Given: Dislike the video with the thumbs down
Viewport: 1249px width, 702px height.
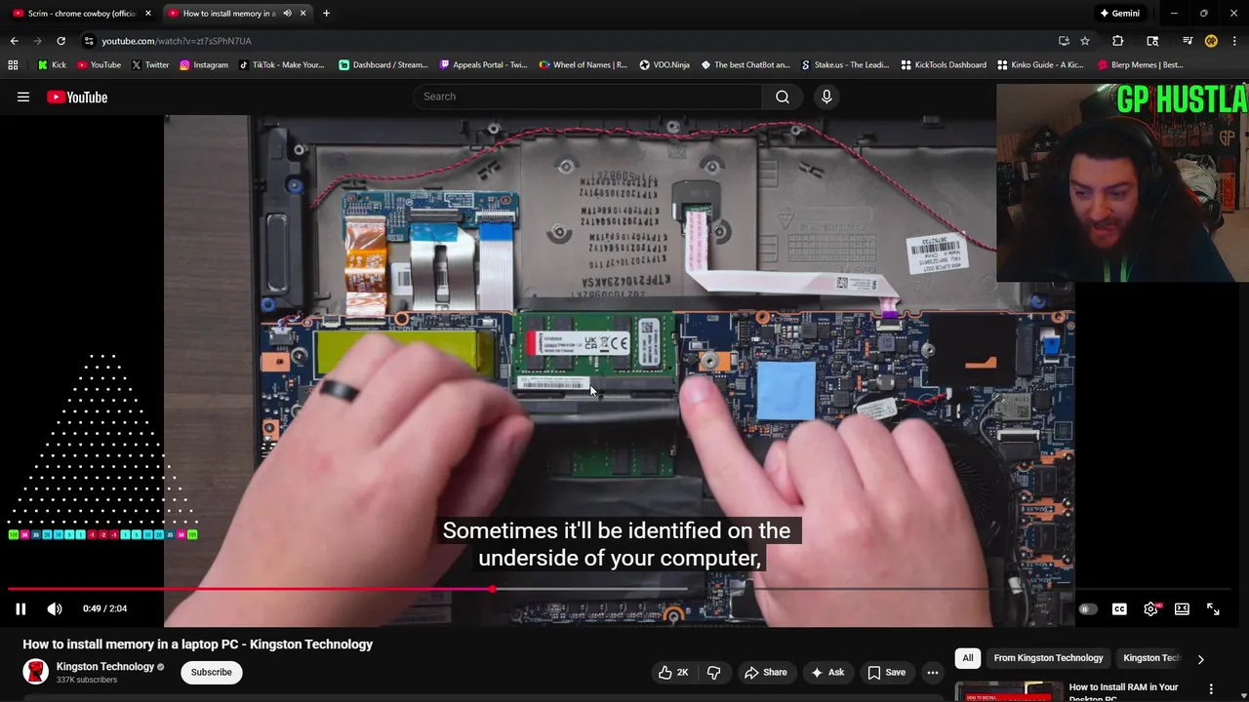Looking at the screenshot, I should (x=713, y=672).
